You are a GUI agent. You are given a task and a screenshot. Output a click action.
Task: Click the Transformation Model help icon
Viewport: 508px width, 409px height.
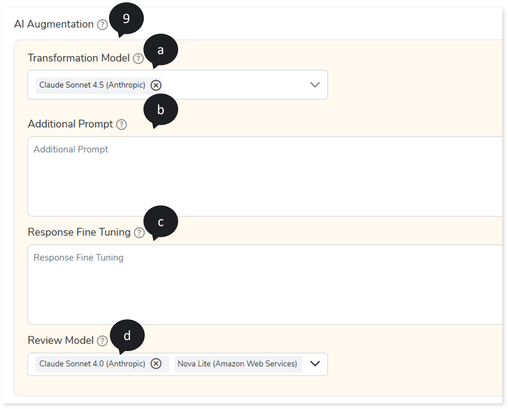tap(138, 58)
